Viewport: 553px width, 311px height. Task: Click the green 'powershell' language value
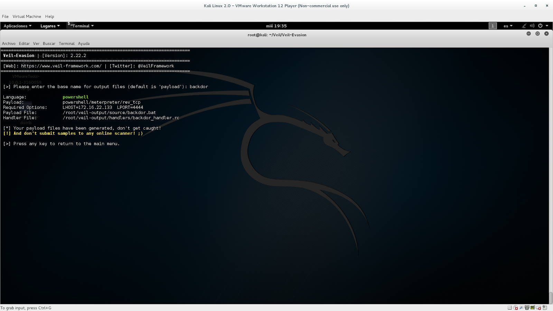[x=76, y=97]
